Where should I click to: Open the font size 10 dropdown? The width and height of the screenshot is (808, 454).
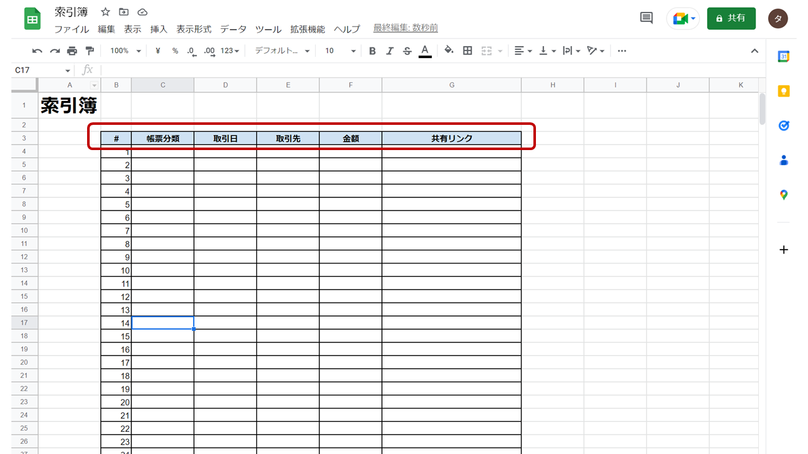coord(340,51)
